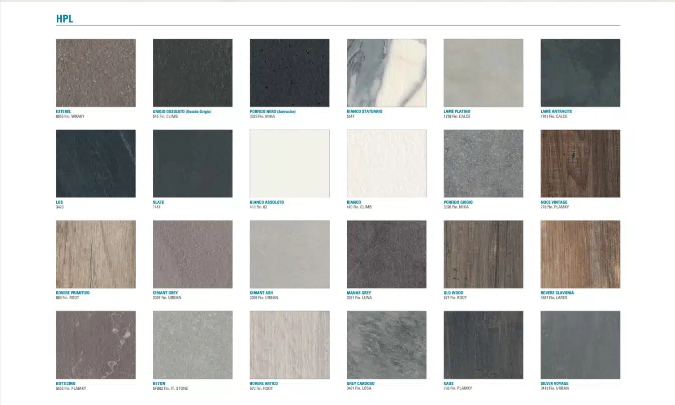Viewport: 675px width, 405px height.
Task: Select the Botticino marble swatch
Action: click(95, 345)
